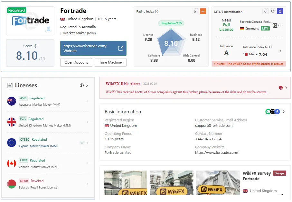Click the second WikiFX survey photo
Image resolution: width=292 pixels, height=202 pixels.
(172, 183)
